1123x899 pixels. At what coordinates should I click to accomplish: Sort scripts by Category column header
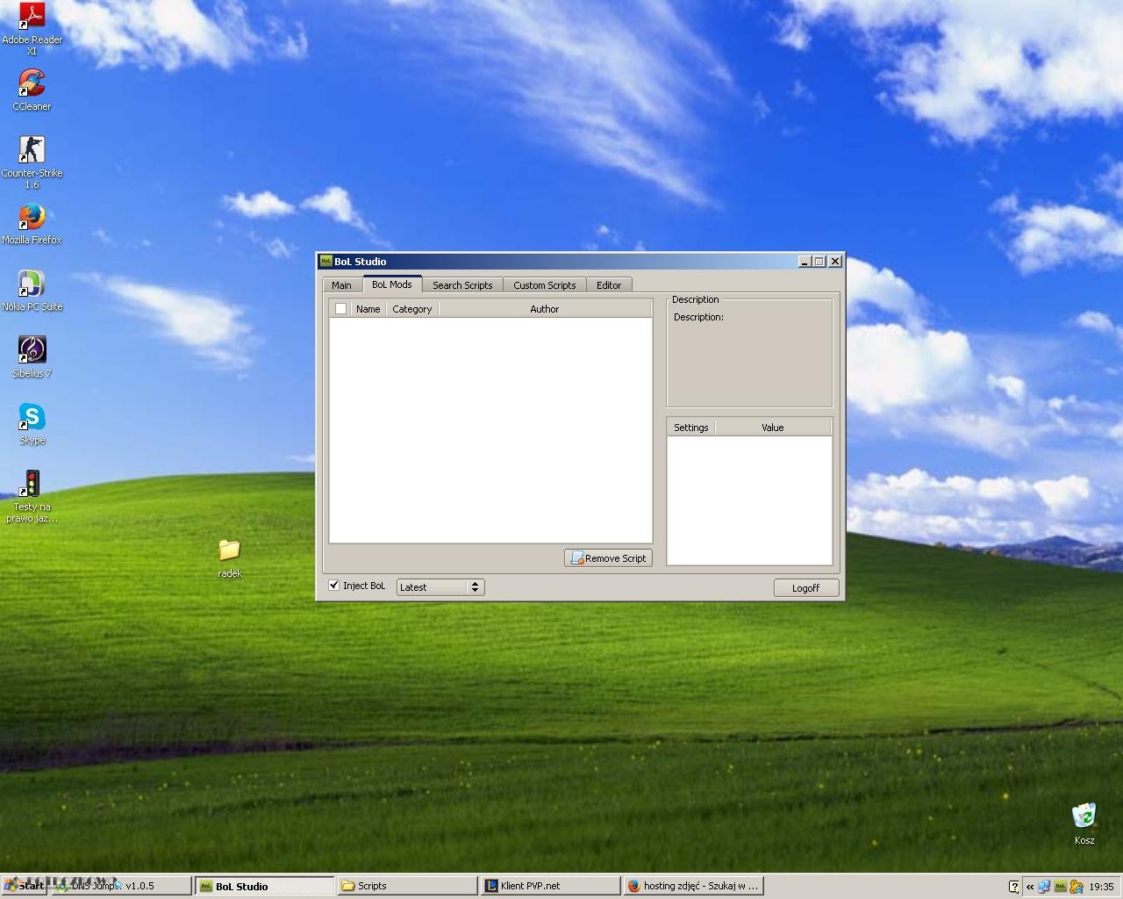coord(412,309)
